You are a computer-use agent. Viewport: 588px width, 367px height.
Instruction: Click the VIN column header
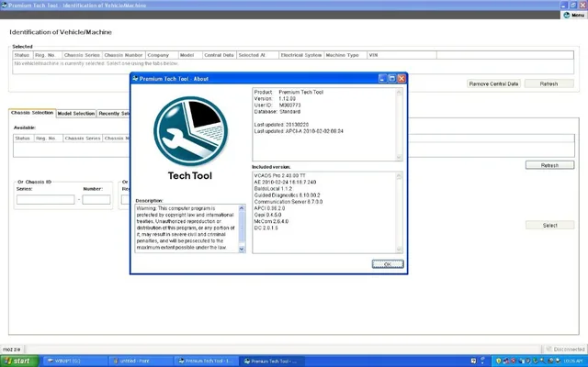coord(401,55)
